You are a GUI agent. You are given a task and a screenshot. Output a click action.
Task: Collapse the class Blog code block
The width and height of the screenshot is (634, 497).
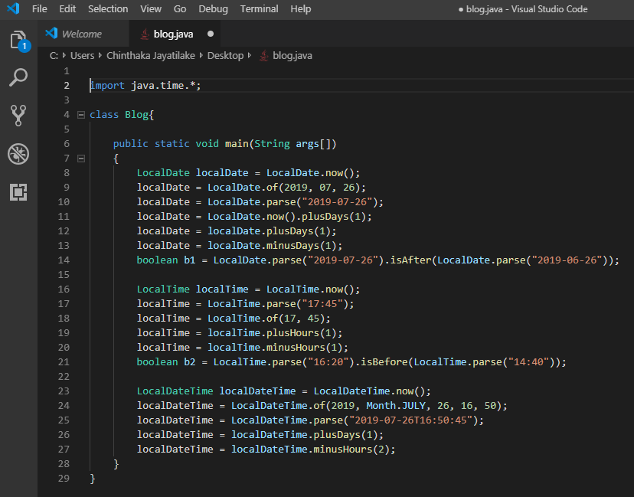click(x=82, y=114)
